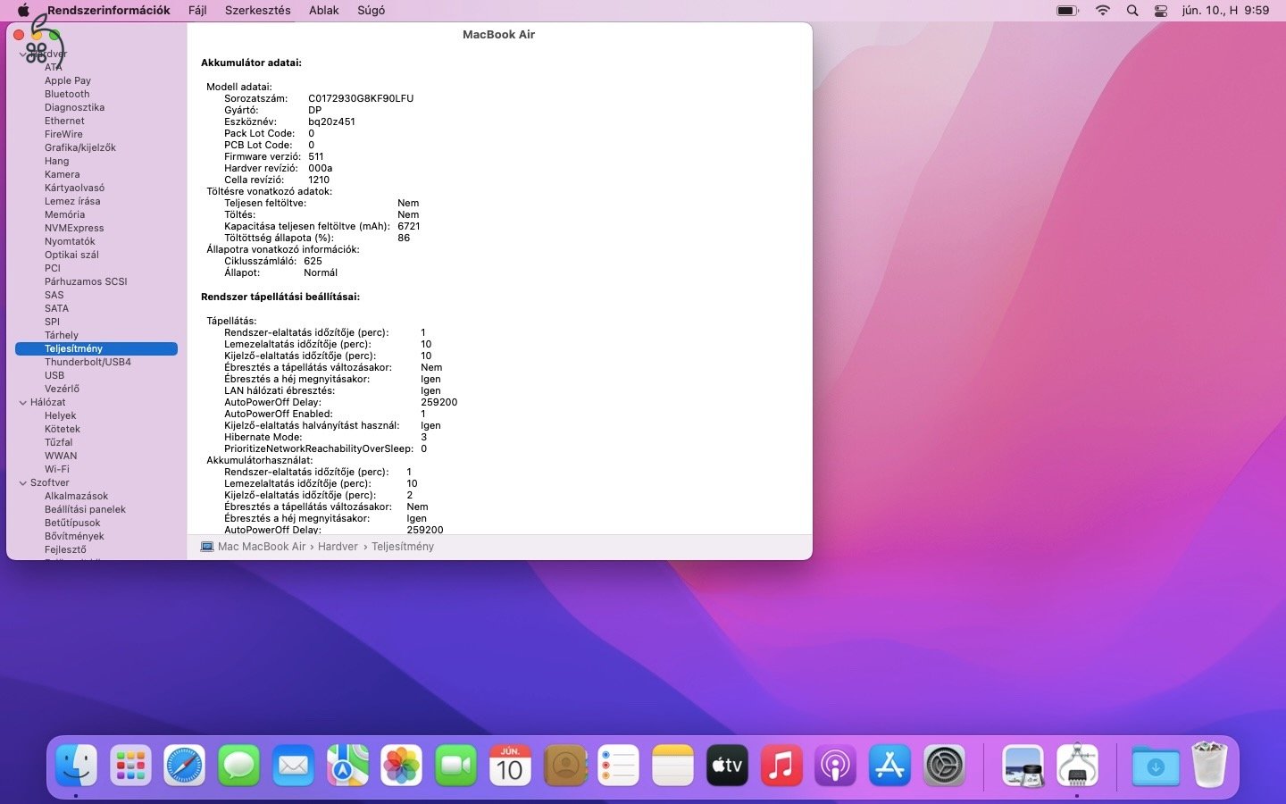The image size is (1286, 804).
Task: Open Music app in Dock
Action: (x=781, y=766)
